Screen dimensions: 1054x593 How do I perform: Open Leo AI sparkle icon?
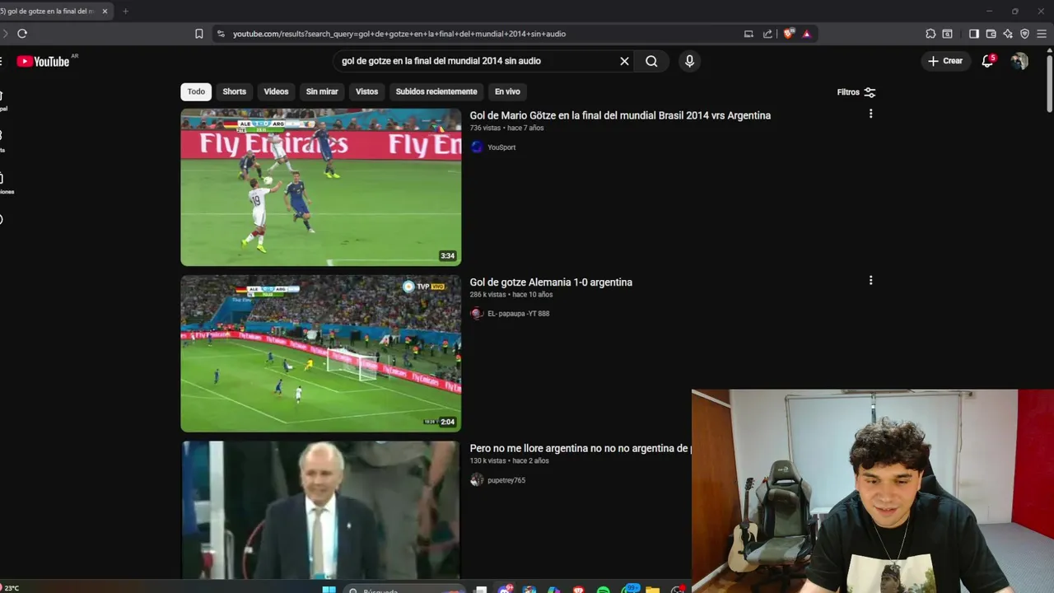pyautogui.click(x=1008, y=34)
